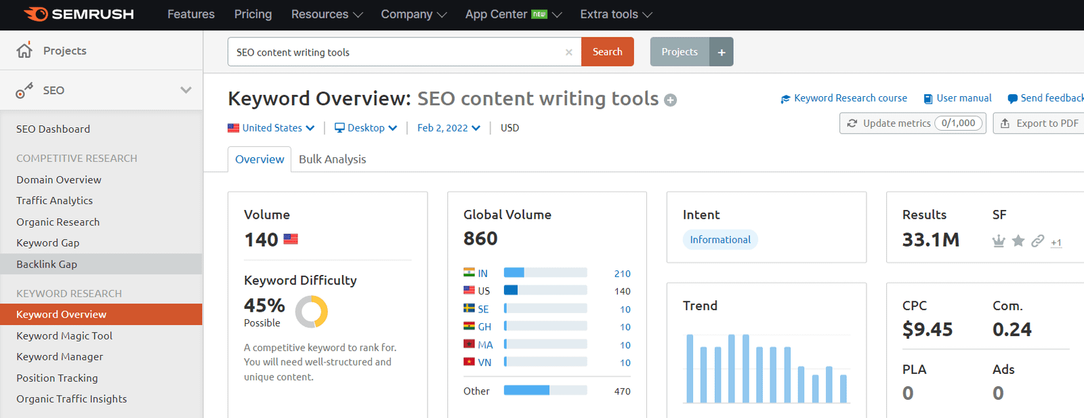The height and width of the screenshot is (418, 1084).
Task: Click the crown SERP feature icon
Action: point(999,241)
